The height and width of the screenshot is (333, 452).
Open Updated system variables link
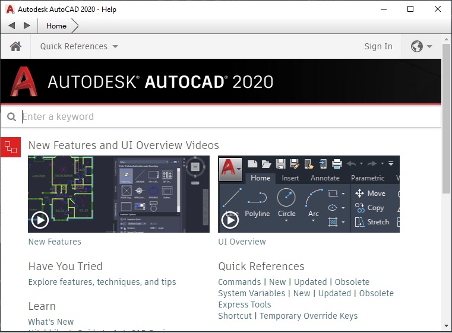(334, 293)
